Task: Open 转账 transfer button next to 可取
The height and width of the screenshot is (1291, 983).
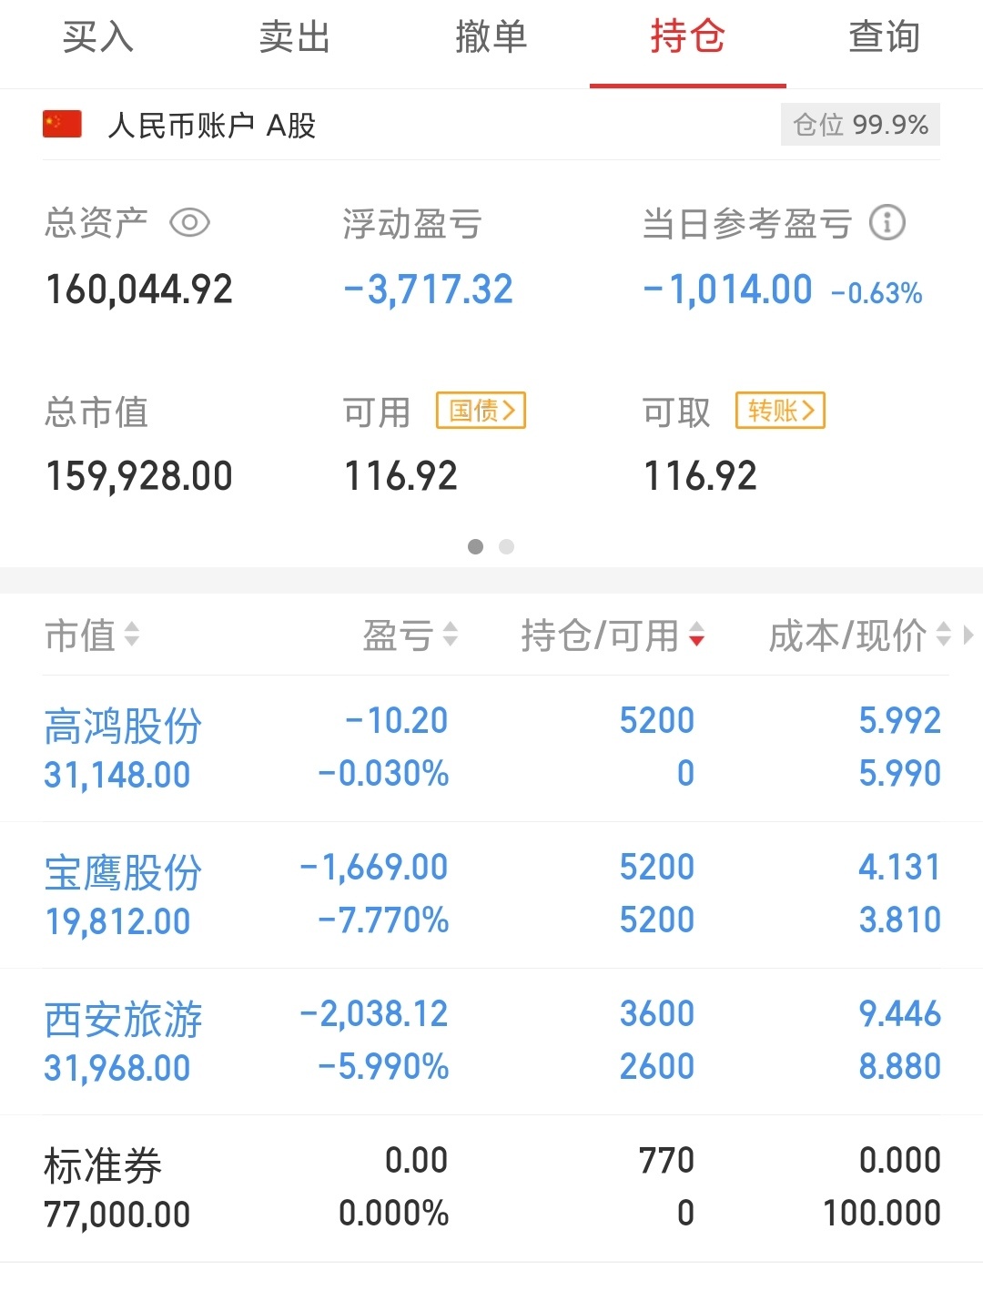Action: coord(780,411)
